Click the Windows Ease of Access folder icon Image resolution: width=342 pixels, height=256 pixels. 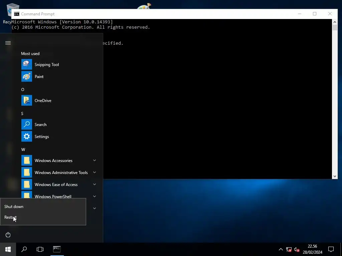pos(27,184)
